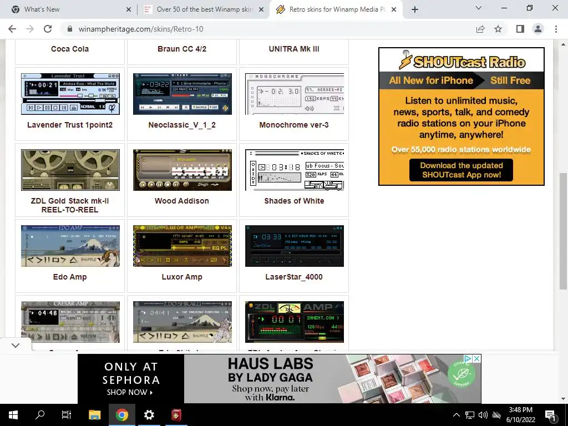
Task: Open LaserStar_4000 skin thumbnail
Action: (294, 246)
